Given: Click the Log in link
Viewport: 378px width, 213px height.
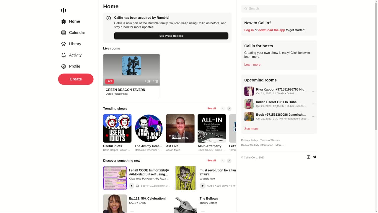Looking at the screenshot, I should 249,30.
